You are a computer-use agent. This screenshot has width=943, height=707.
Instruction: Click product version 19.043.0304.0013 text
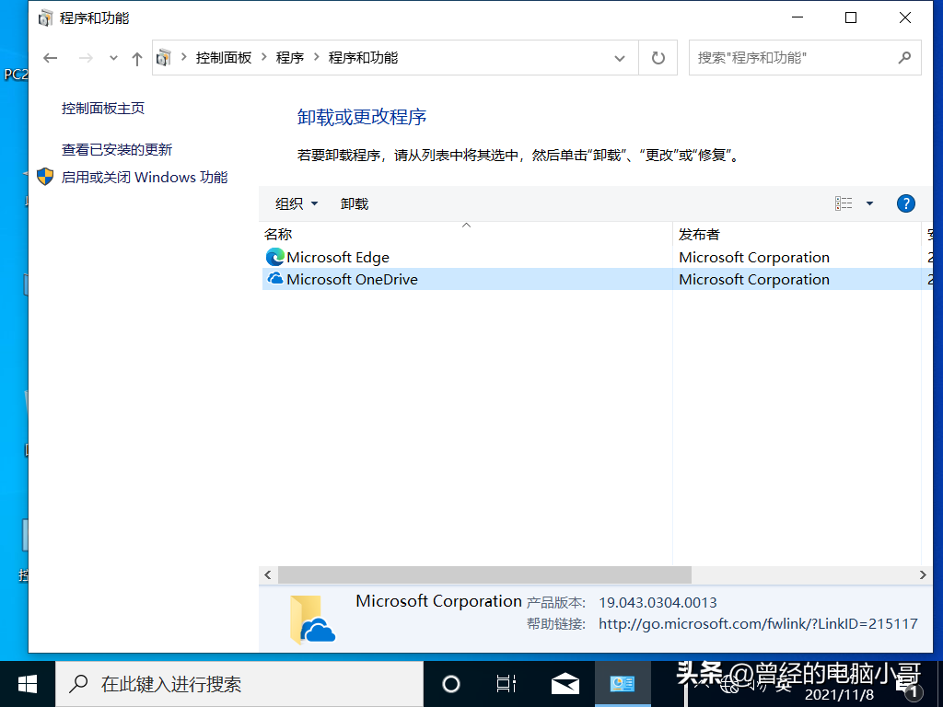(x=658, y=602)
